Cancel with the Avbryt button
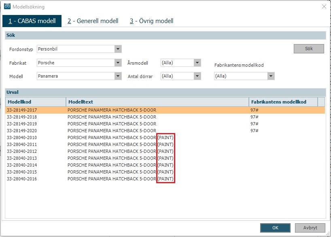Viewport: 331px width, 237px height. click(310, 228)
